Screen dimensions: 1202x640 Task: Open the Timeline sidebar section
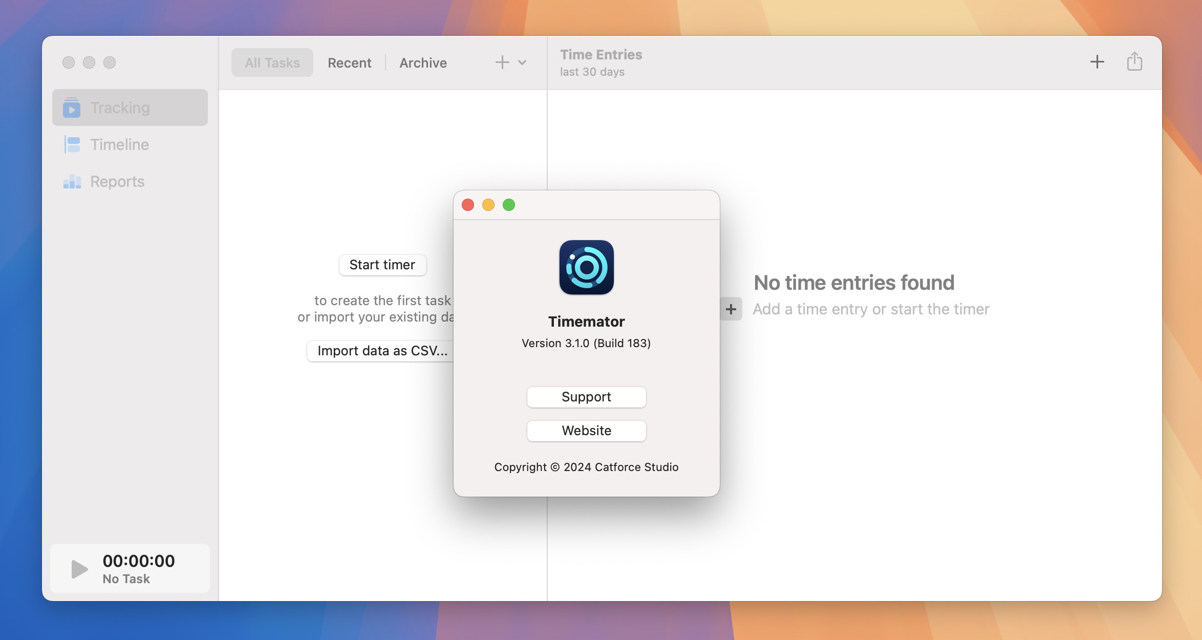click(x=130, y=144)
